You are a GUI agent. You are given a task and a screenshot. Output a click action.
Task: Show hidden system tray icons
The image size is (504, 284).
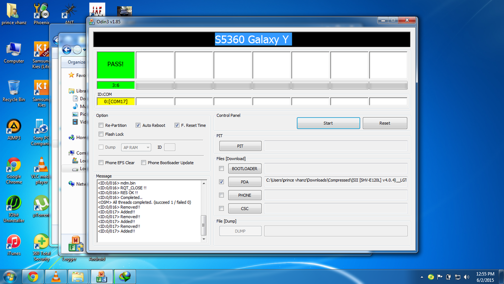422,277
